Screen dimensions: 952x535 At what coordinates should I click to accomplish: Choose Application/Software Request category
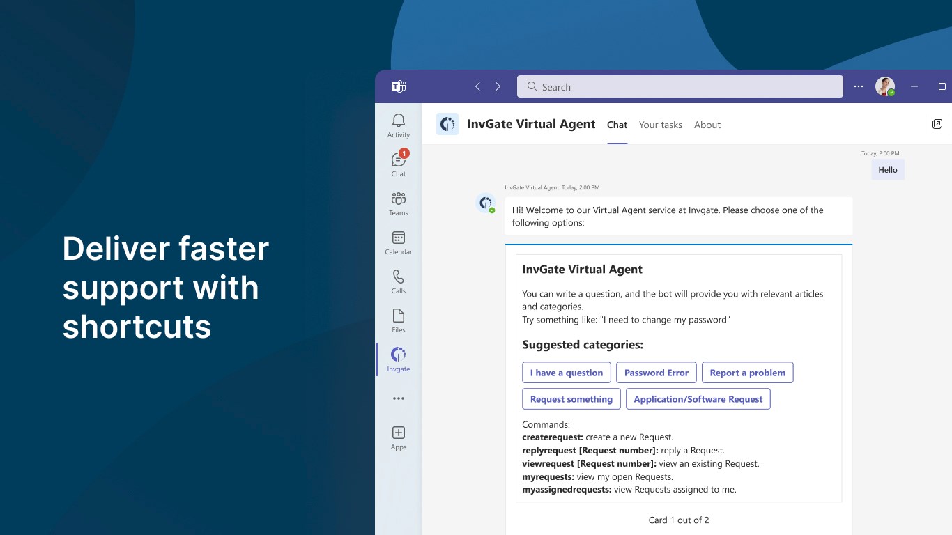[698, 399]
